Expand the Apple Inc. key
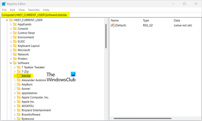Image resolution: width=202 pixels, height=121 pixels. tap(15, 102)
